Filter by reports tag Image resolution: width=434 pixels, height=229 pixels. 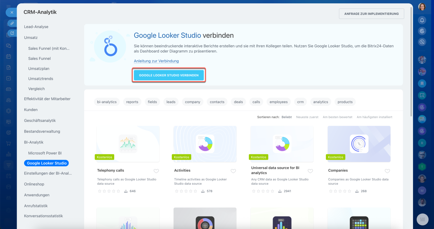pyautogui.click(x=132, y=102)
